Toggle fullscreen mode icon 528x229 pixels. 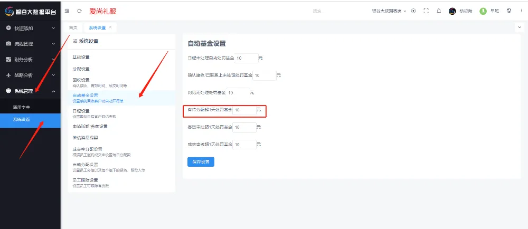pos(426,11)
